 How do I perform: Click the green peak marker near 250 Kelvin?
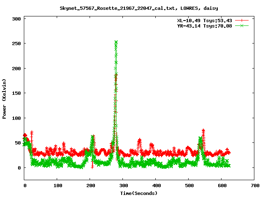tap(116, 42)
